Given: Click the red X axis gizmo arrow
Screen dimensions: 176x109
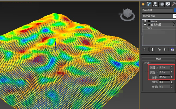Looking at the screenshot, I should [x=64, y=49].
